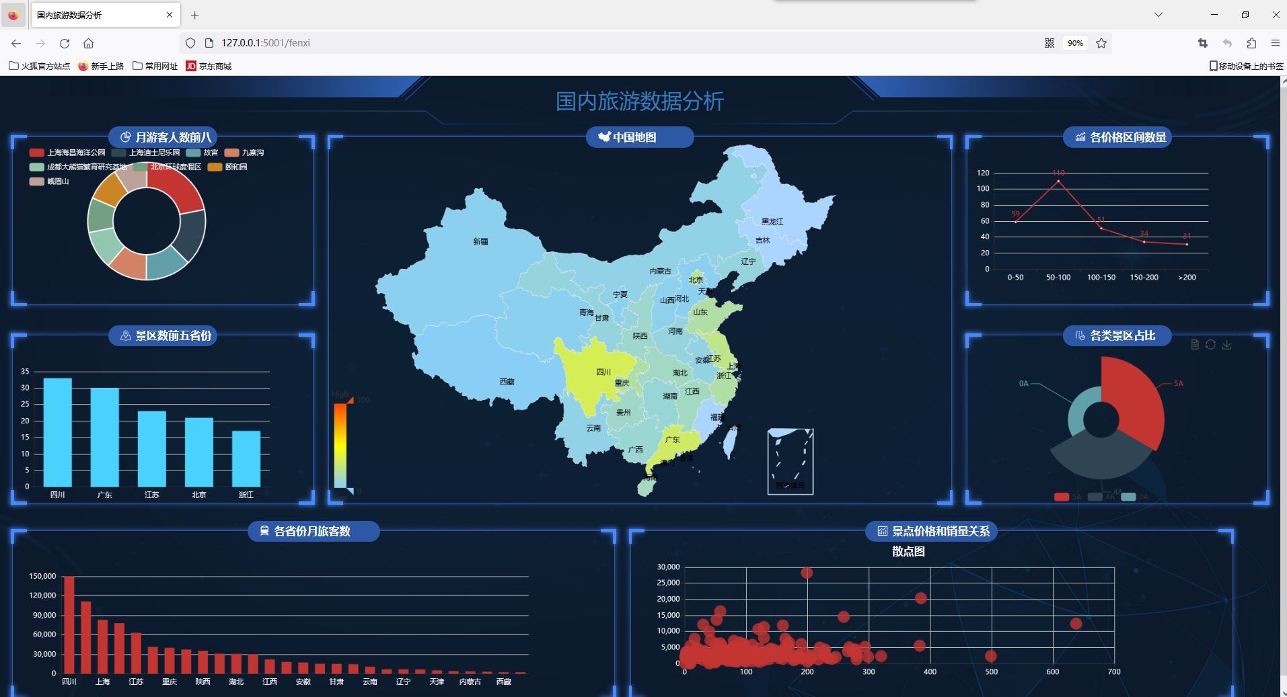Toggle 颐和园 legend item
Image resolution: width=1287 pixels, height=697 pixels.
[227, 167]
